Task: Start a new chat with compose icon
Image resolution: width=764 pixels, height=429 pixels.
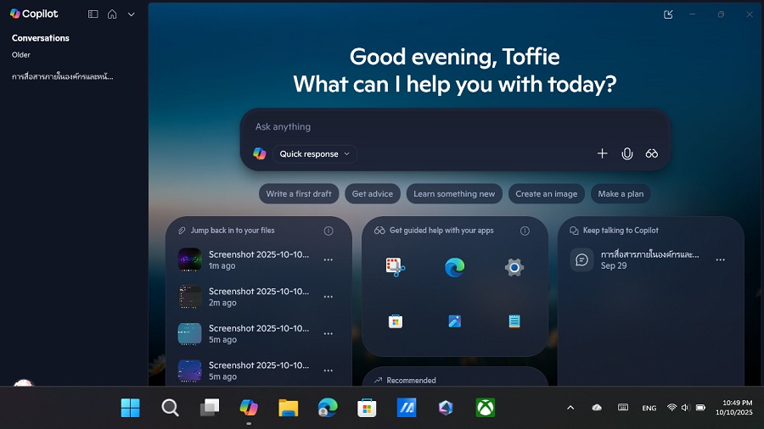Action: (x=668, y=14)
